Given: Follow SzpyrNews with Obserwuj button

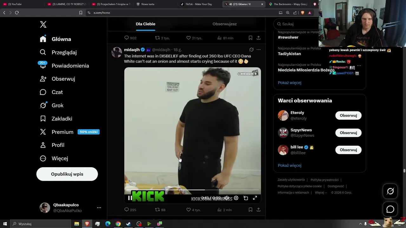Looking at the screenshot, I should coord(348,133).
